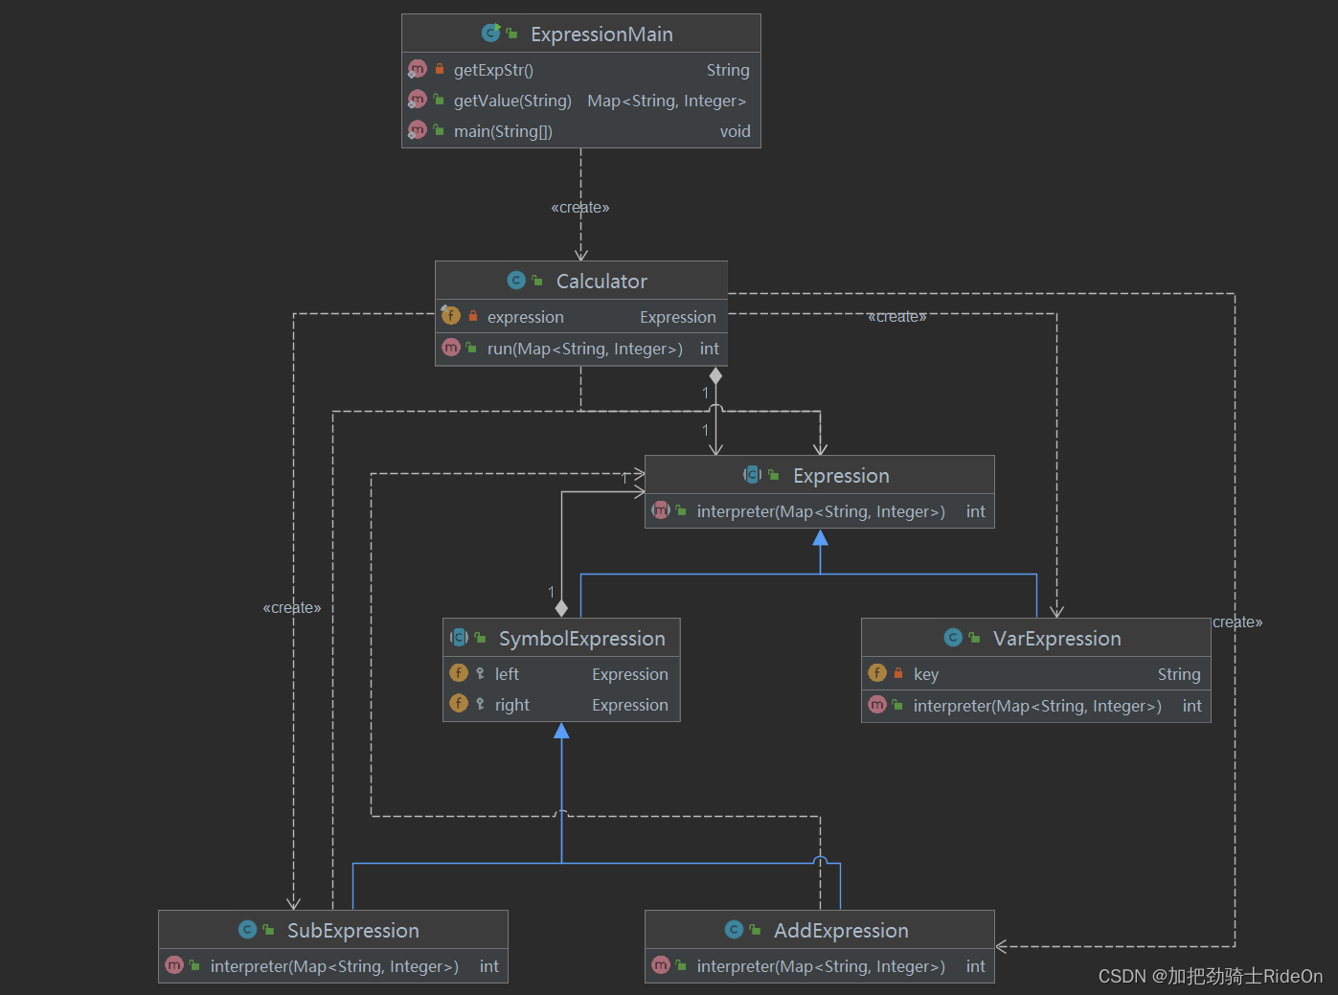This screenshot has width=1338, height=995.
Task: Click the Expression type of Calculator's expression field
Action: [x=678, y=317]
